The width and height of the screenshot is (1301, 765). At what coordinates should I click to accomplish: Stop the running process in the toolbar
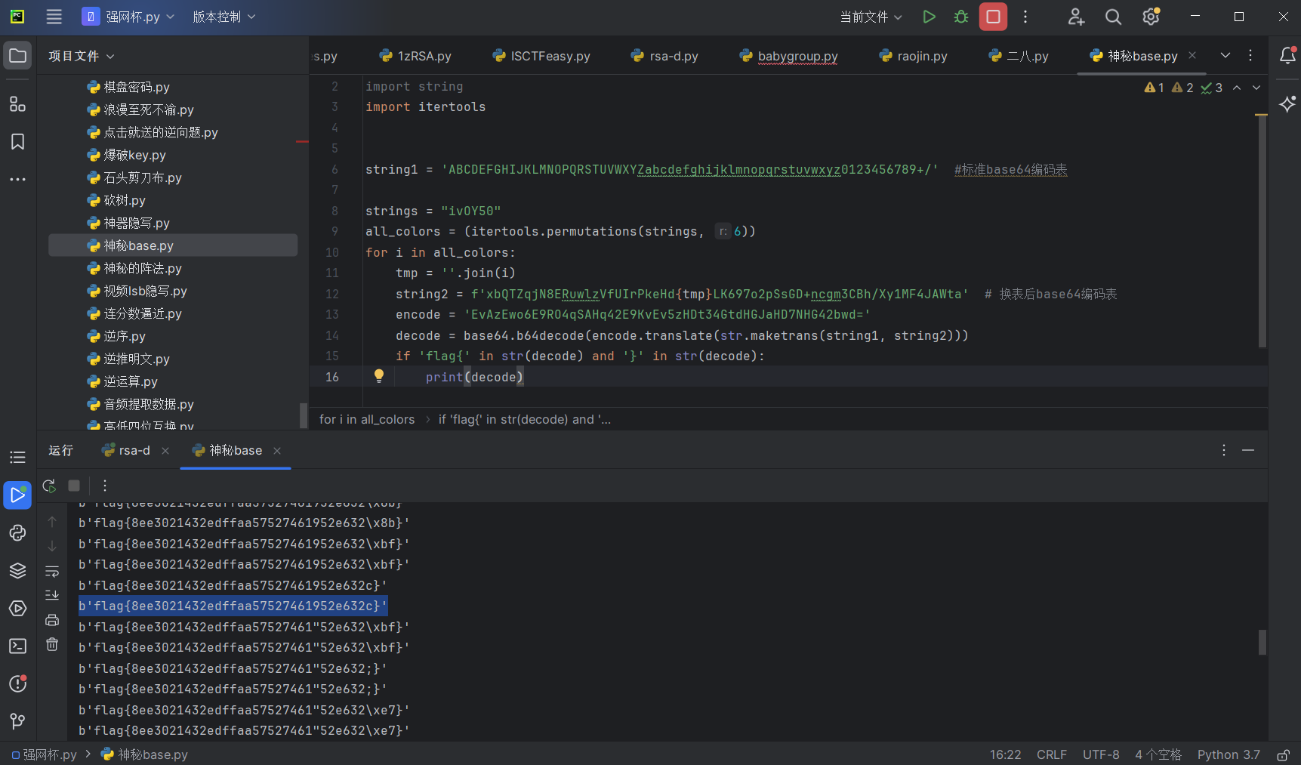(x=993, y=17)
